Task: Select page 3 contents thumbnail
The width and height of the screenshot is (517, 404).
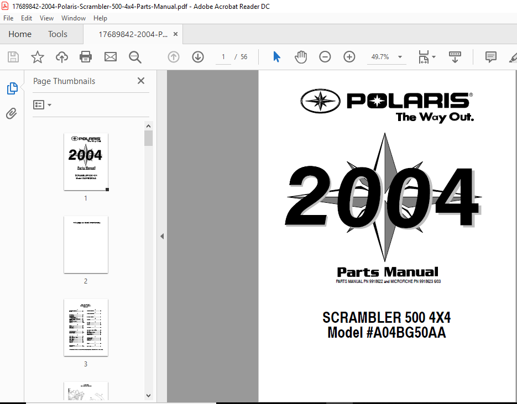Action: [86, 328]
